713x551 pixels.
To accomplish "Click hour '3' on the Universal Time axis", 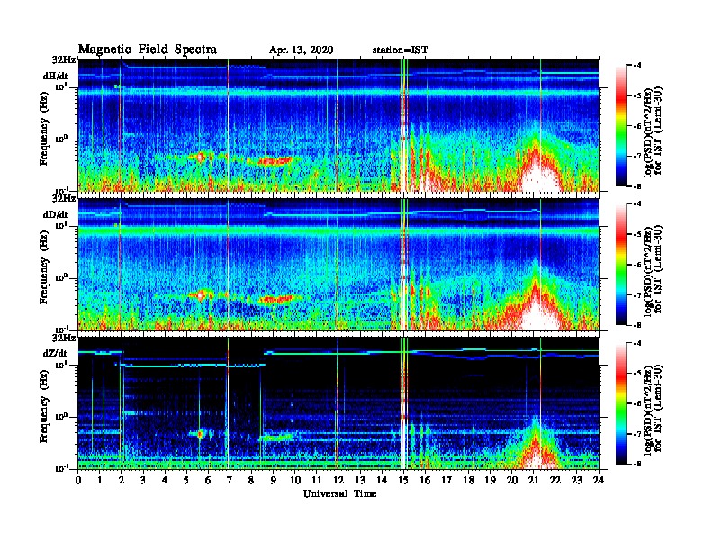I will pyautogui.click(x=143, y=480).
